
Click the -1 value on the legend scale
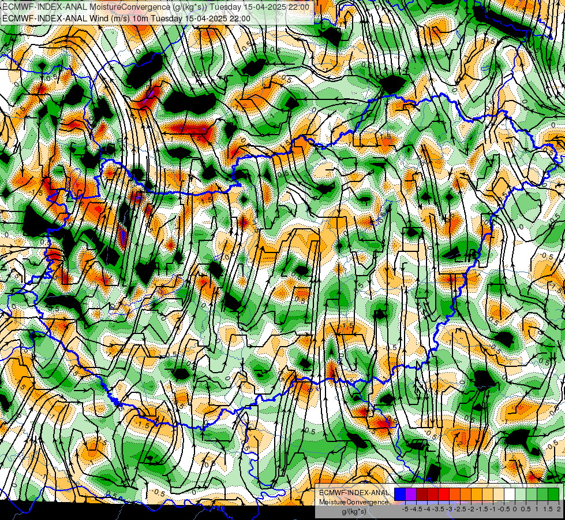[493, 509]
